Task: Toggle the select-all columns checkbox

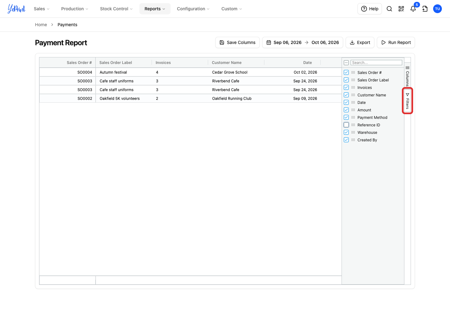Action: click(x=346, y=63)
